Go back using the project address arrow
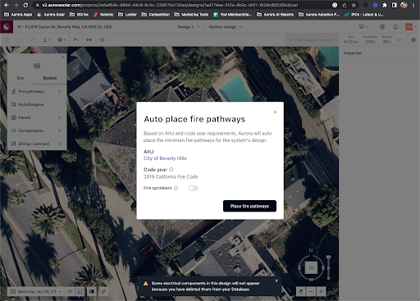Screen dimensions: 420x301 click(x=20, y=27)
